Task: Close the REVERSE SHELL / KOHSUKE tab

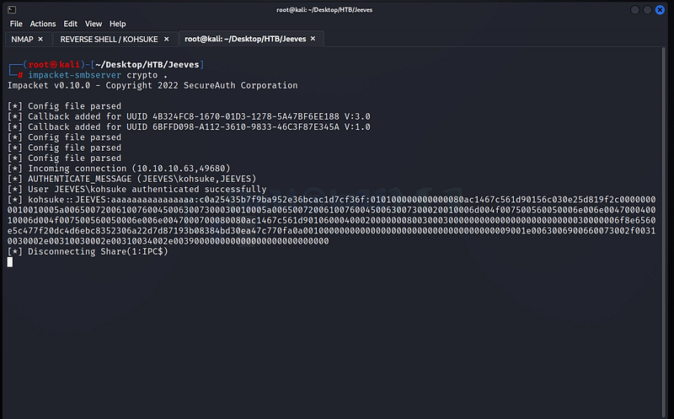Action: 166,39
